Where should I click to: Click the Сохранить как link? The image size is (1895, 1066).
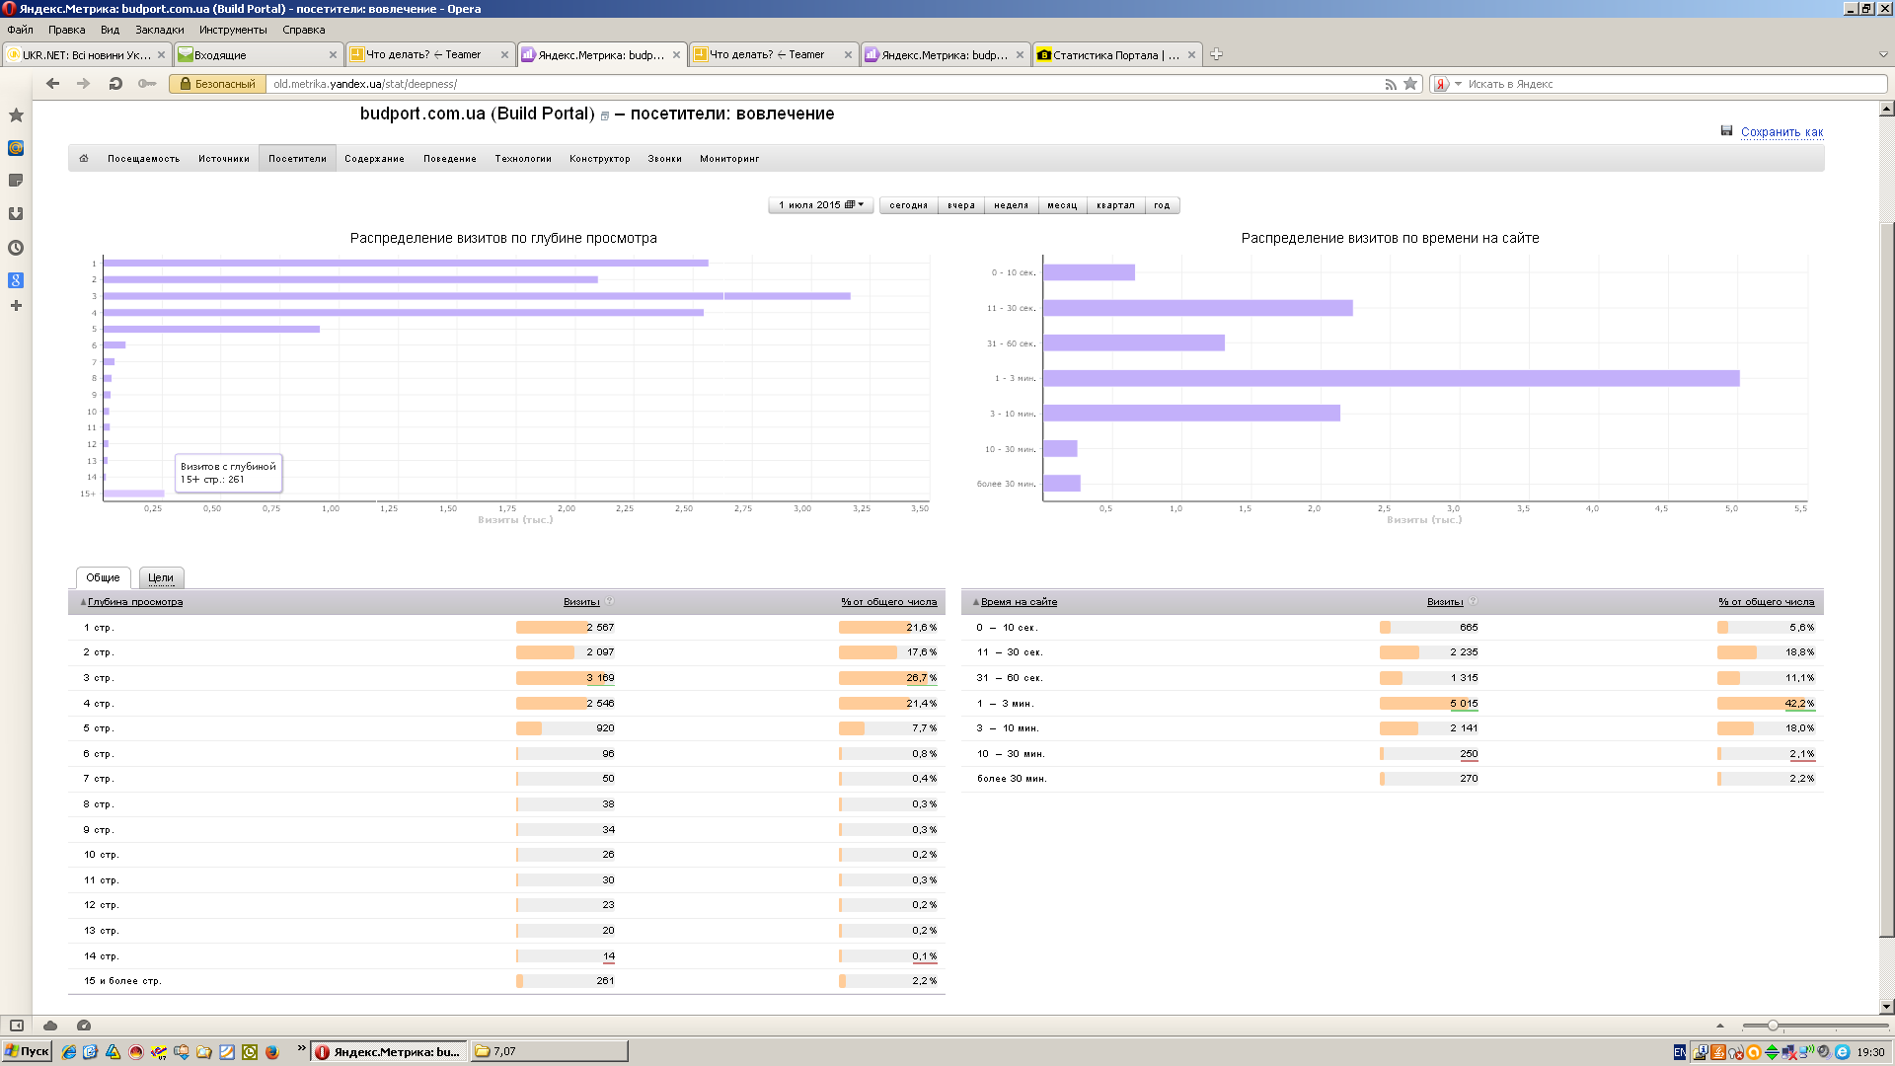[1781, 132]
